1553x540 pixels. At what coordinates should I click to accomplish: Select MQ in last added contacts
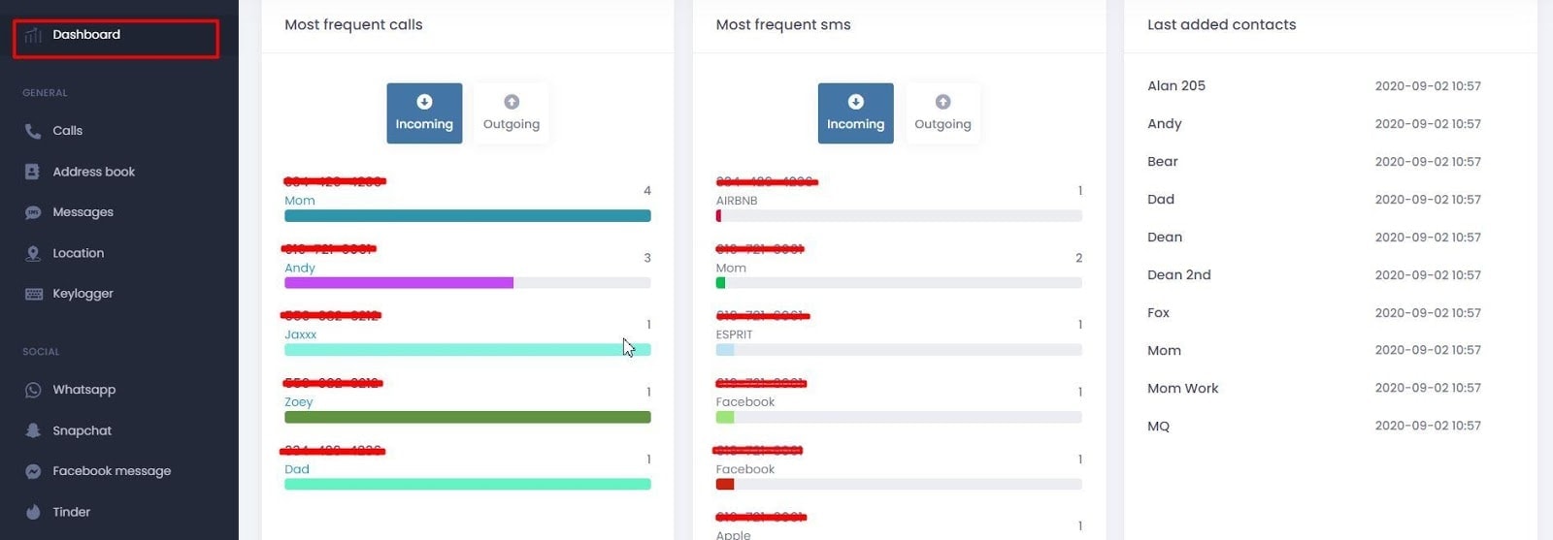pos(1158,427)
